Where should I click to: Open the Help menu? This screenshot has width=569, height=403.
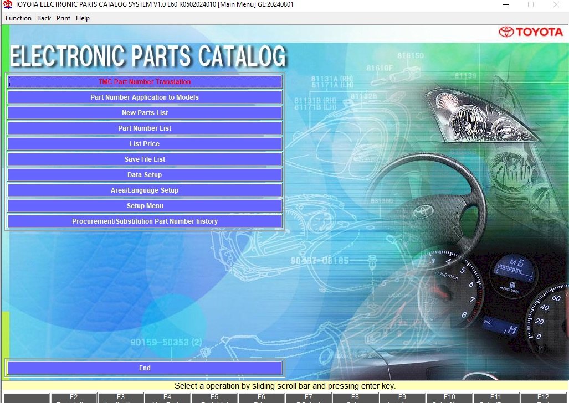coord(83,18)
